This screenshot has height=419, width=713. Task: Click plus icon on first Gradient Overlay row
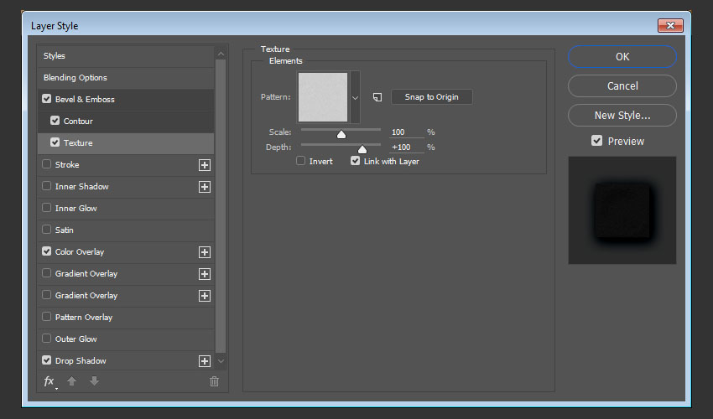coord(205,274)
